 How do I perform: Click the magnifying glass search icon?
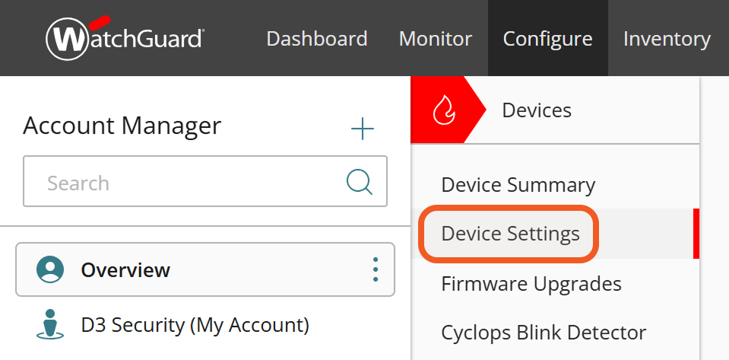[x=359, y=182]
